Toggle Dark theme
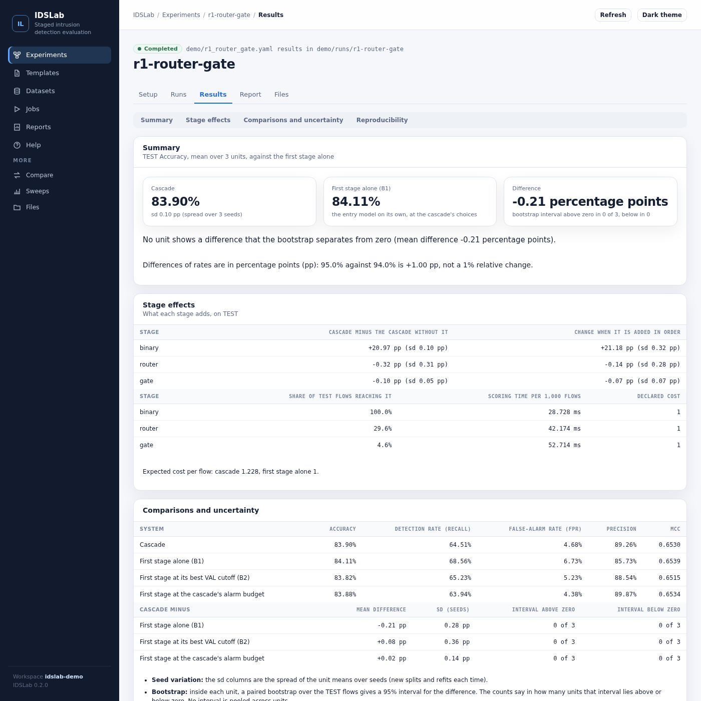 click(662, 15)
